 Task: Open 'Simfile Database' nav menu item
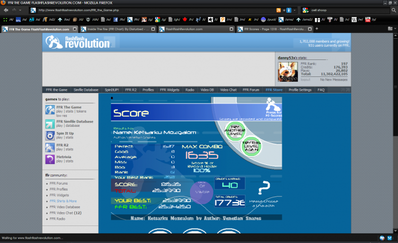(86, 90)
